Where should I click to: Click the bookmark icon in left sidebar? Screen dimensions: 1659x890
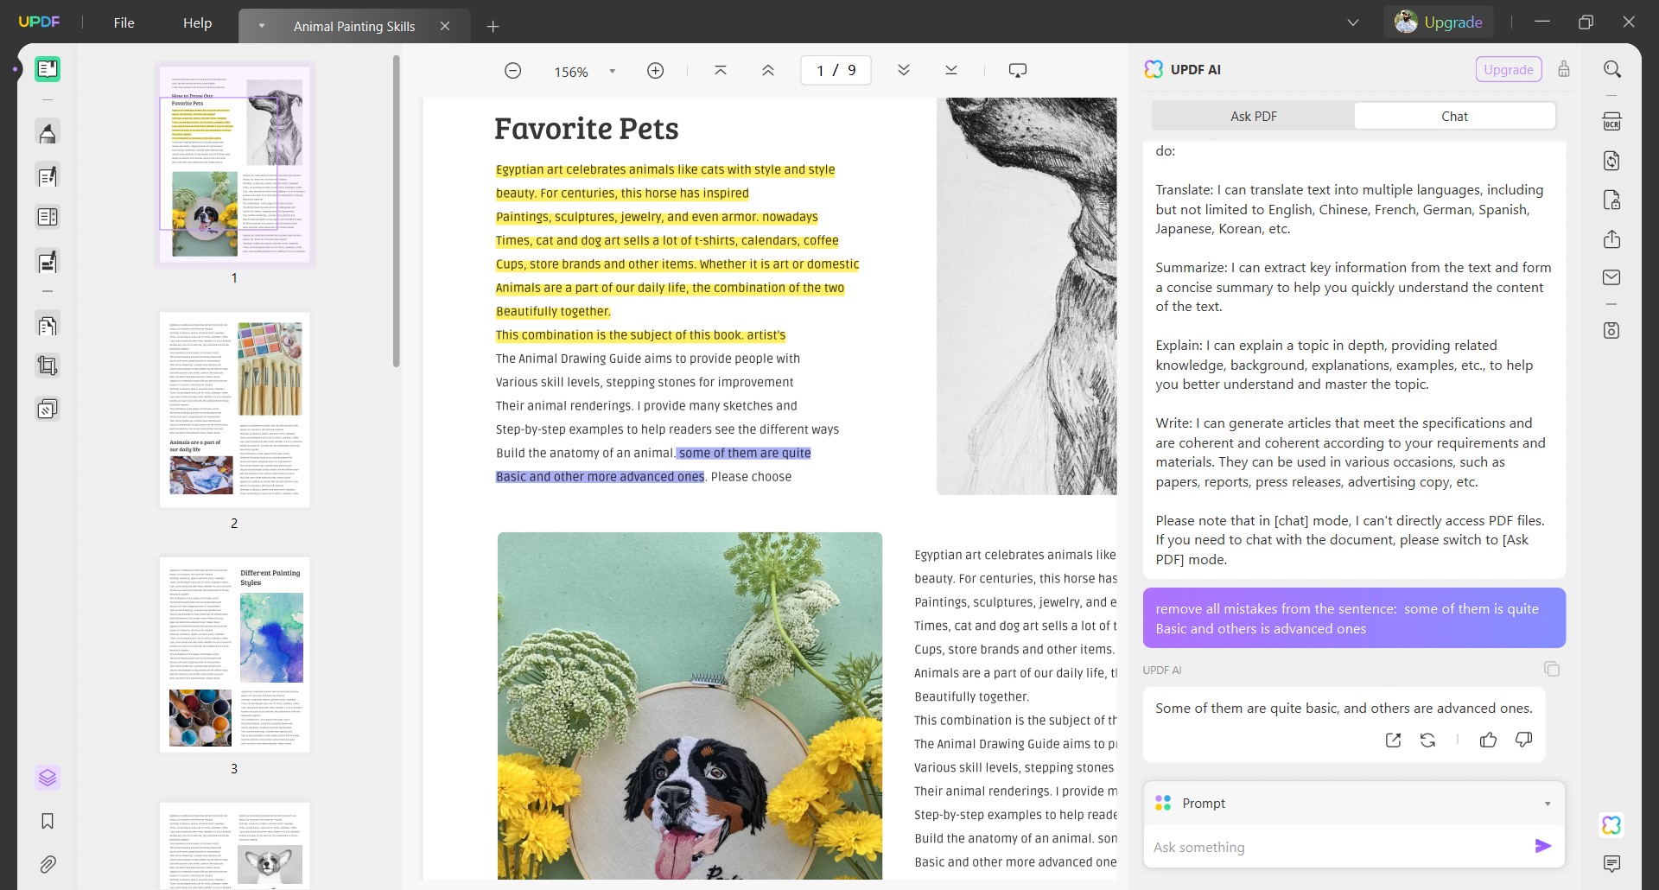(48, 821)
